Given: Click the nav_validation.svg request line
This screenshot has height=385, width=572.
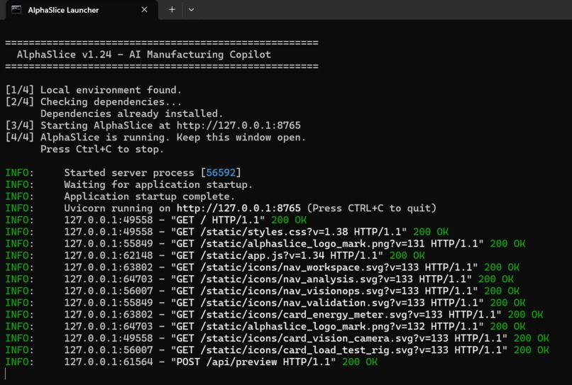Looking at the screenshot, I should point(265,303).
